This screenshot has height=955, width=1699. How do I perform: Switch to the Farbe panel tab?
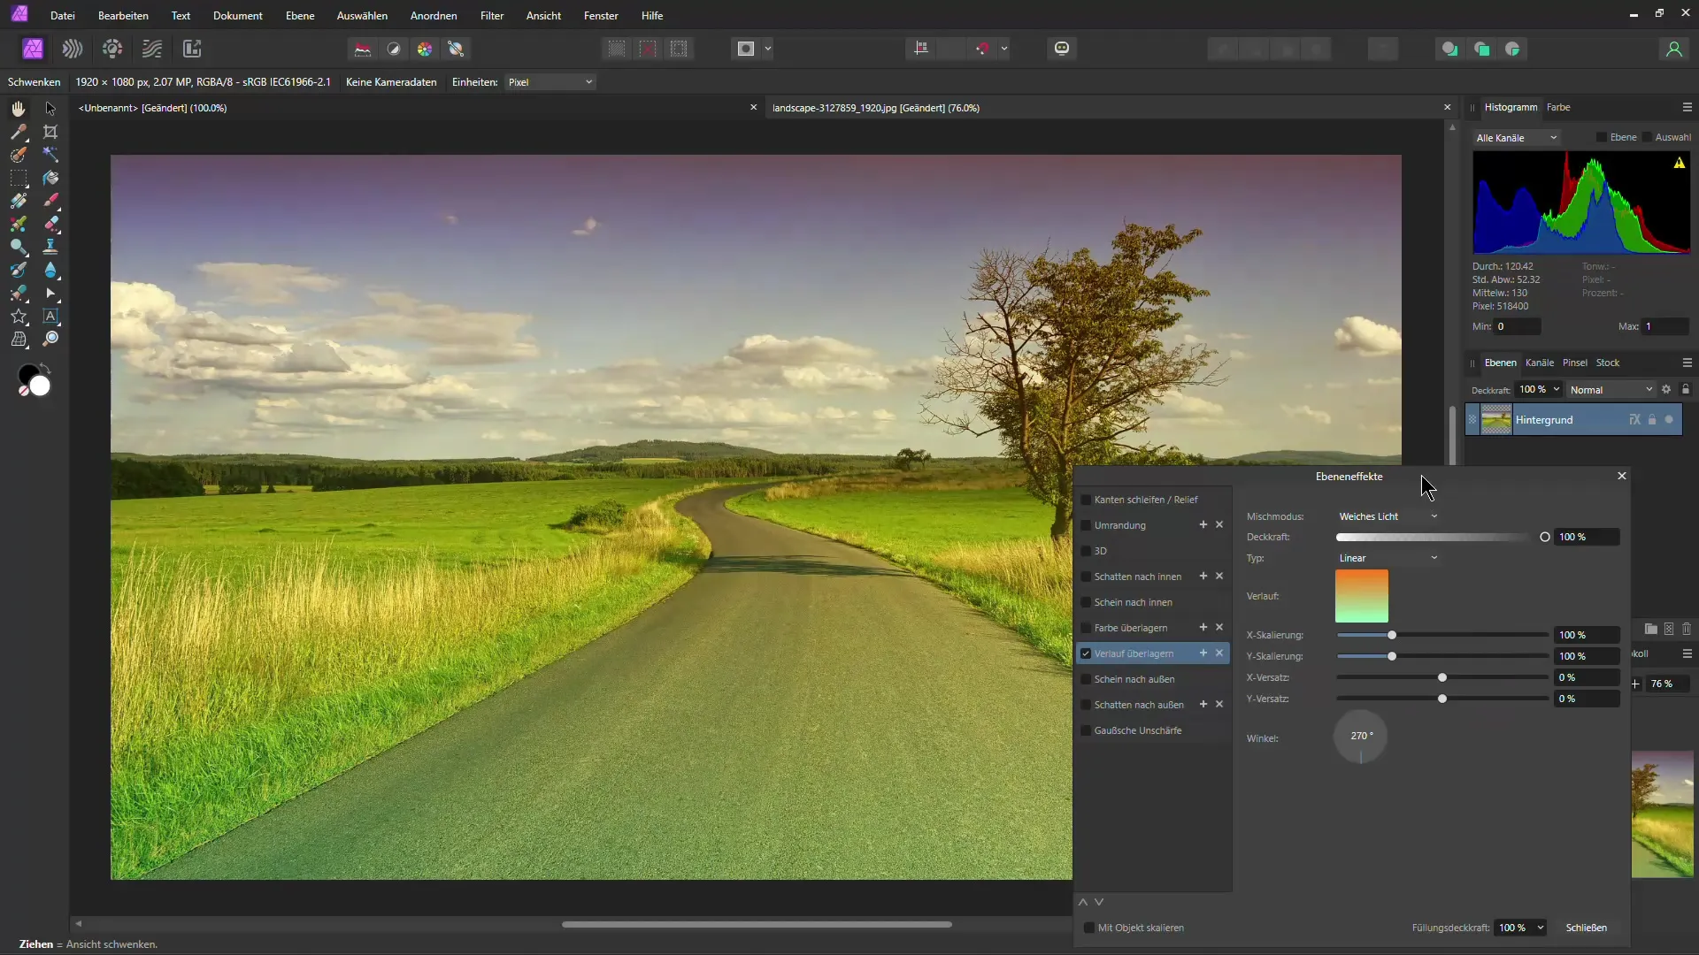[1558, 107]
